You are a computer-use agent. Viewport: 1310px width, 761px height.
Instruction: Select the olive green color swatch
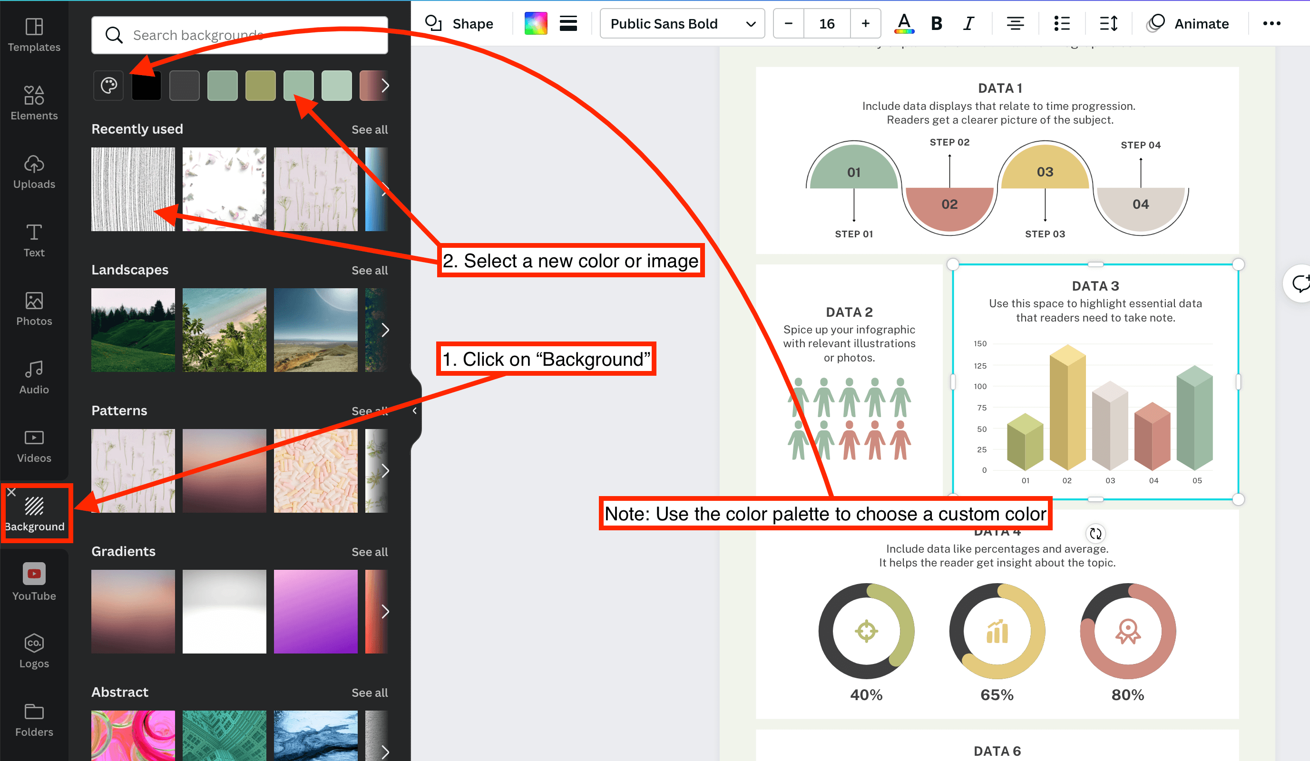[x=261, y=85]
